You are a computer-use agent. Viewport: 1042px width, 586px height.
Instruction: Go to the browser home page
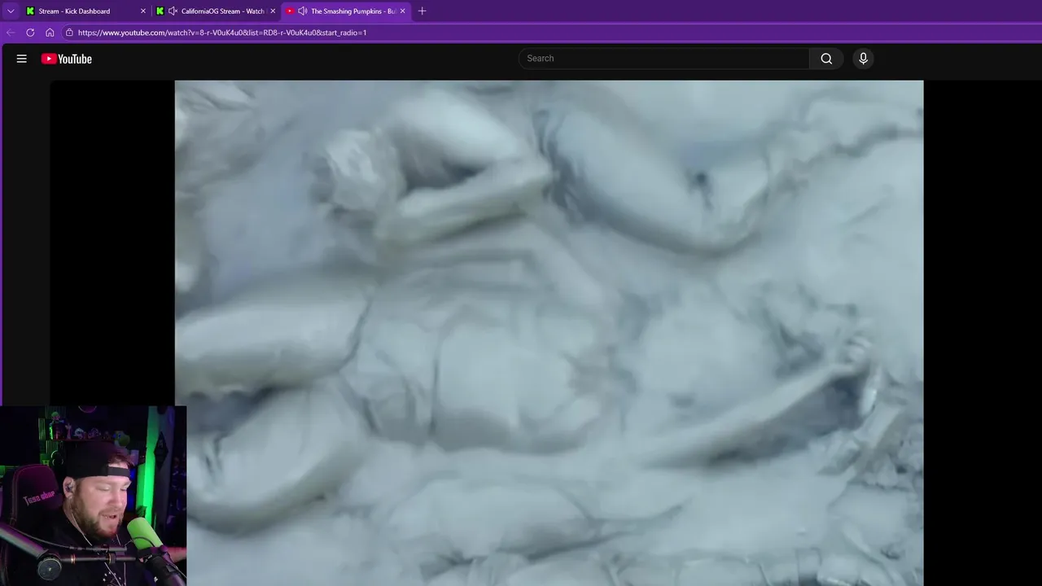(x=50, y=33)
